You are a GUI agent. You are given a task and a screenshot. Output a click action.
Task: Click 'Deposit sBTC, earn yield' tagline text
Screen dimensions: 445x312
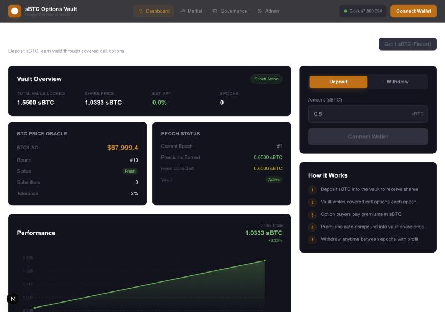pos(66,51)
